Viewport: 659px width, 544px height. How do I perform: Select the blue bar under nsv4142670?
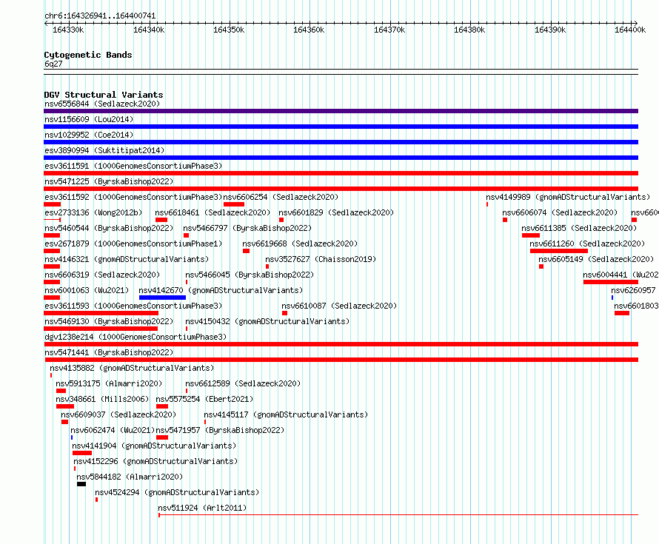click(162, 298)
